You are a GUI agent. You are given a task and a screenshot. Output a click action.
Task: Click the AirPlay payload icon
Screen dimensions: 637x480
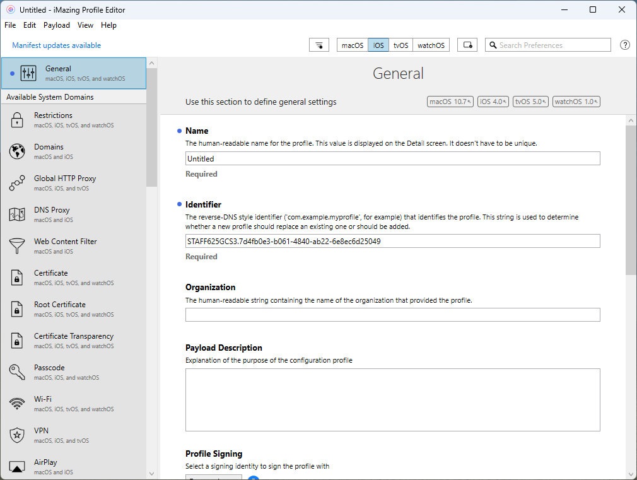click(17, 467)
